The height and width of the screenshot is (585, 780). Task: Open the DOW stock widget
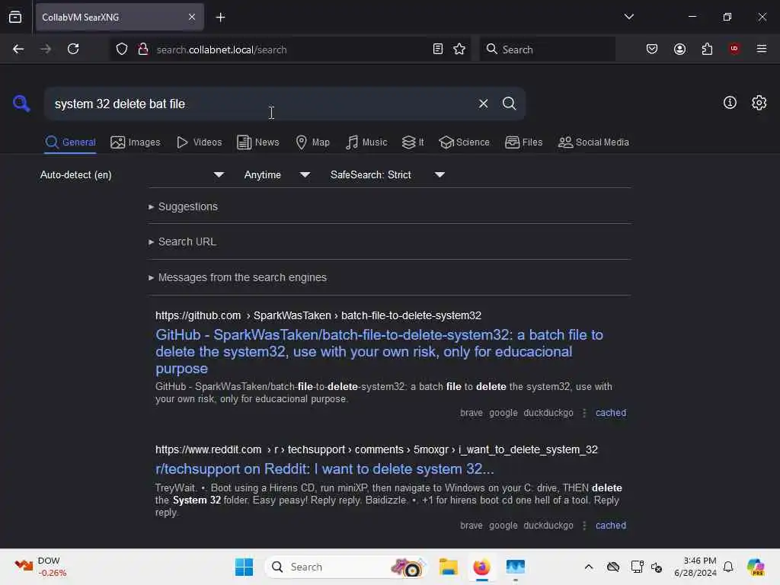coord(40,567)
